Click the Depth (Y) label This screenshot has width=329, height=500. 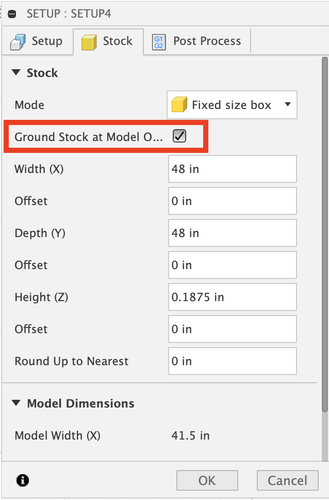[40, 233]
